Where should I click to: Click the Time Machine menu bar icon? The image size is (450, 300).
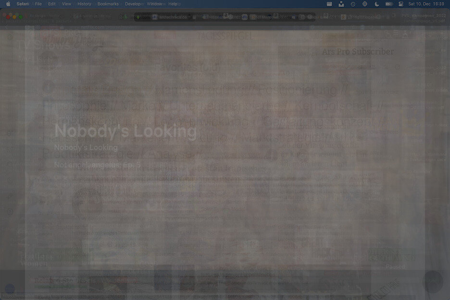(353, 4)
